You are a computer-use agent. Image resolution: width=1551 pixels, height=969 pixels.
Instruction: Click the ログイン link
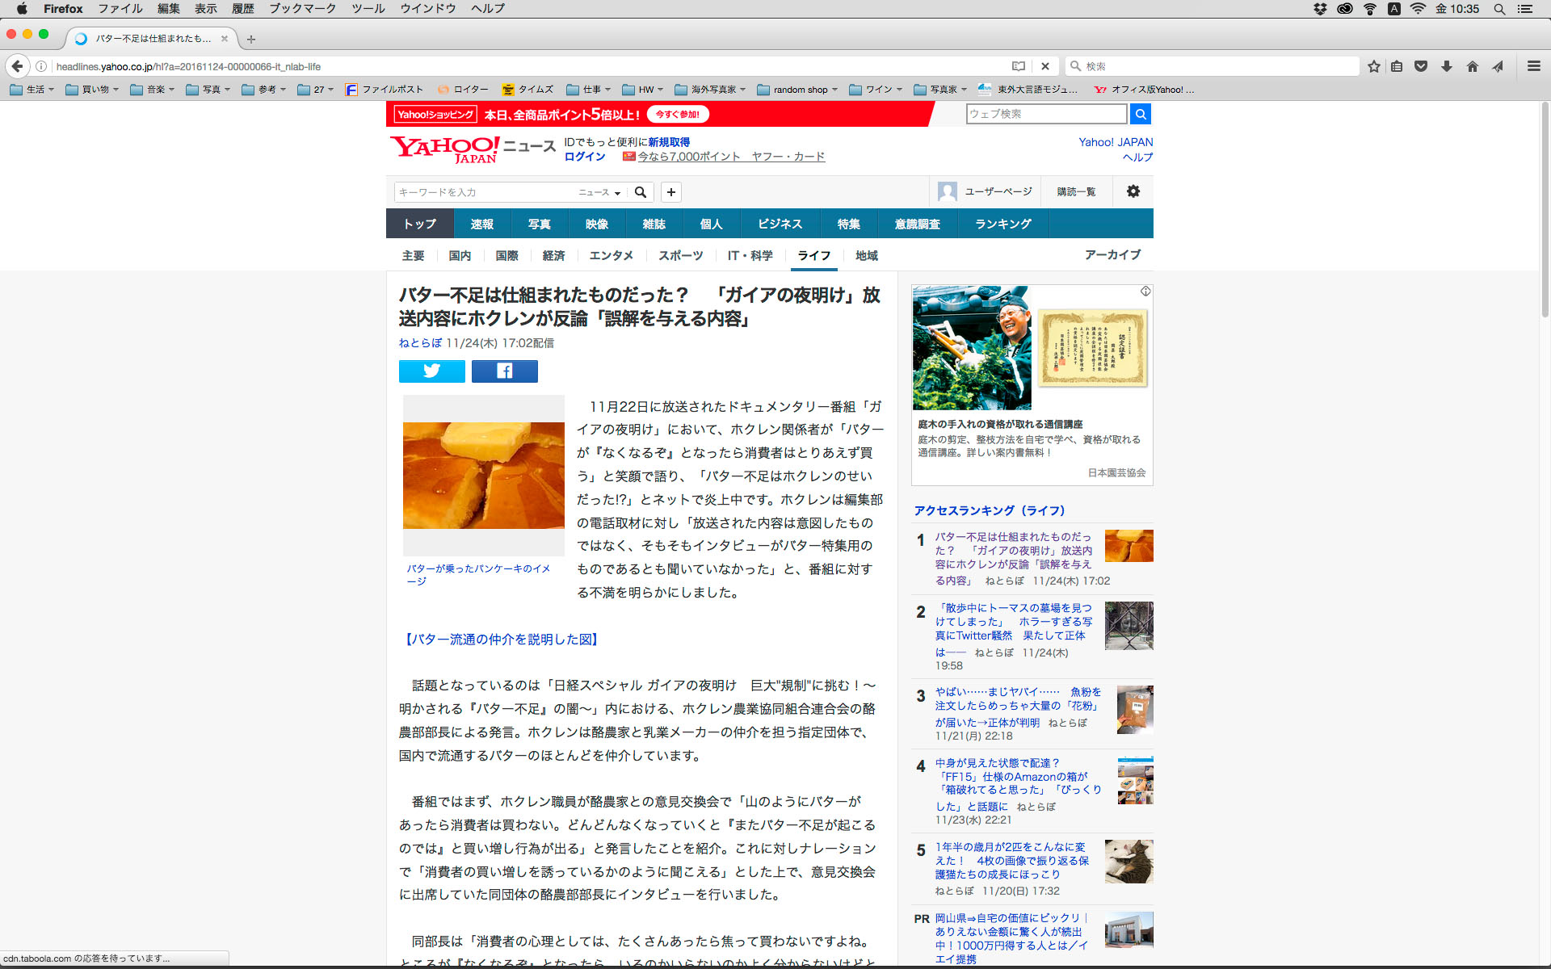584,157
